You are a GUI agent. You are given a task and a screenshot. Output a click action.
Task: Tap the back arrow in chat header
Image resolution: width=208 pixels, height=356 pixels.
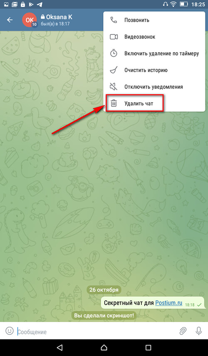[10, 20]
